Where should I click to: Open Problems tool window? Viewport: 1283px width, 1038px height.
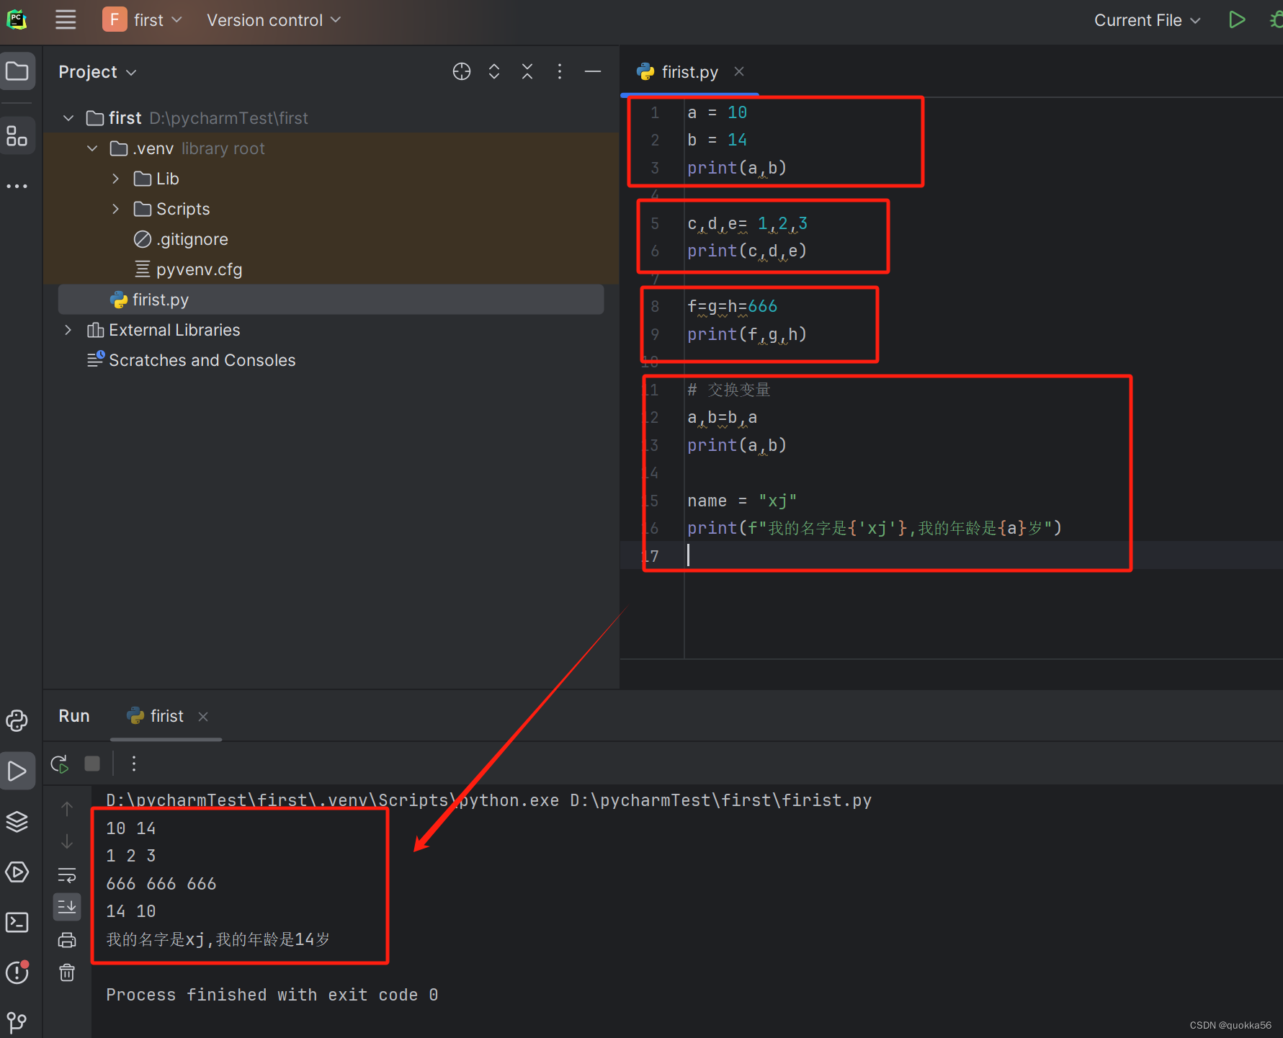coord(17,972)
